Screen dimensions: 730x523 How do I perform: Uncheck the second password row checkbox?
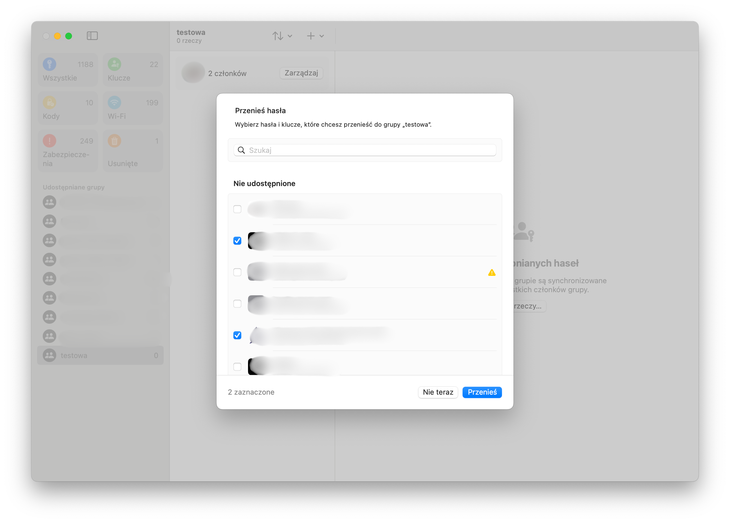coord(237,241)
